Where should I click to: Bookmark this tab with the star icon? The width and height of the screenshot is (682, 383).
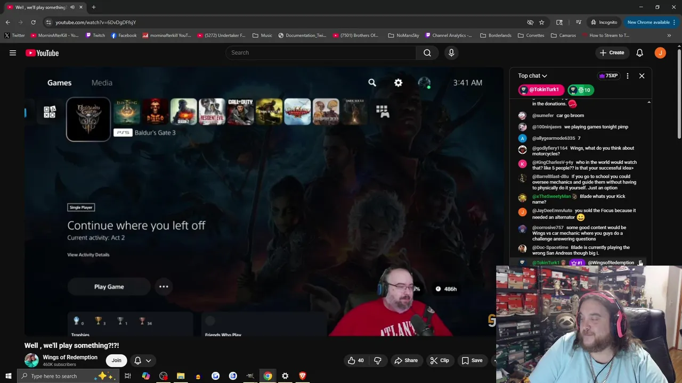coord(541,22)
